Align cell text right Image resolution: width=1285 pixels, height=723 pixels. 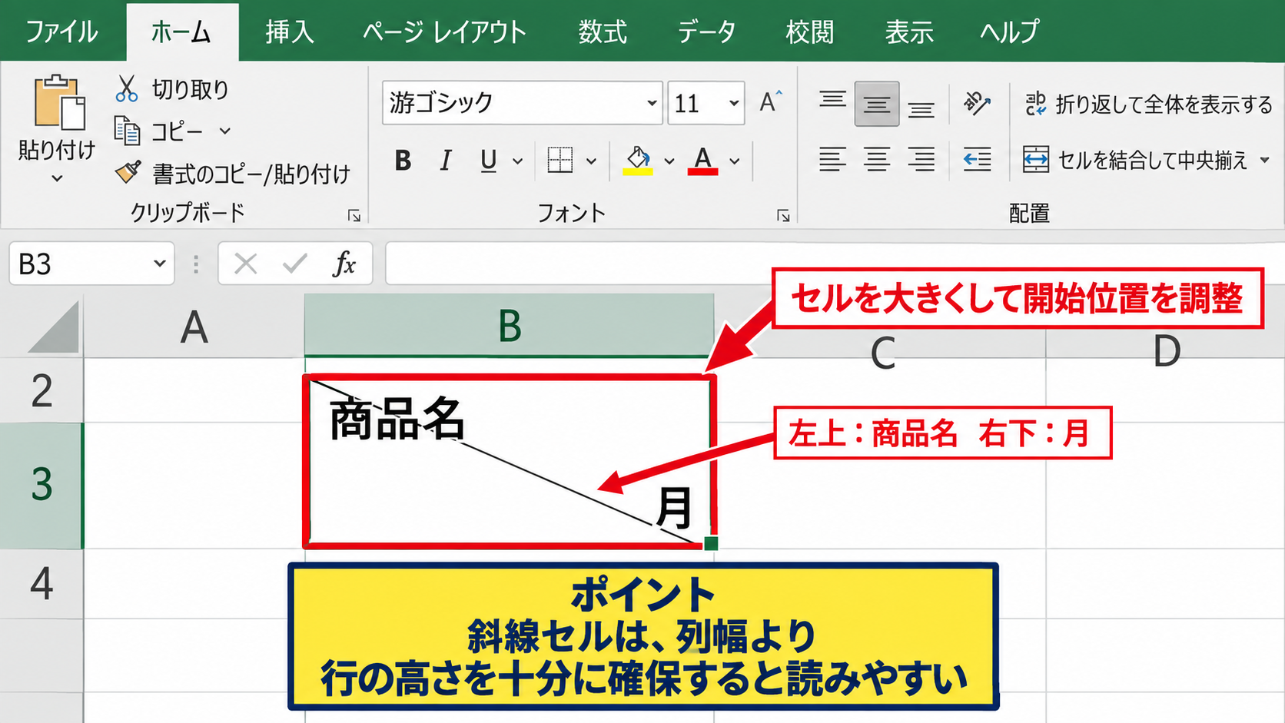(921, 160)
